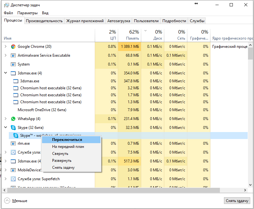
Task: Click the vertical scrollbar down arrow
Action: pos(250,185)
